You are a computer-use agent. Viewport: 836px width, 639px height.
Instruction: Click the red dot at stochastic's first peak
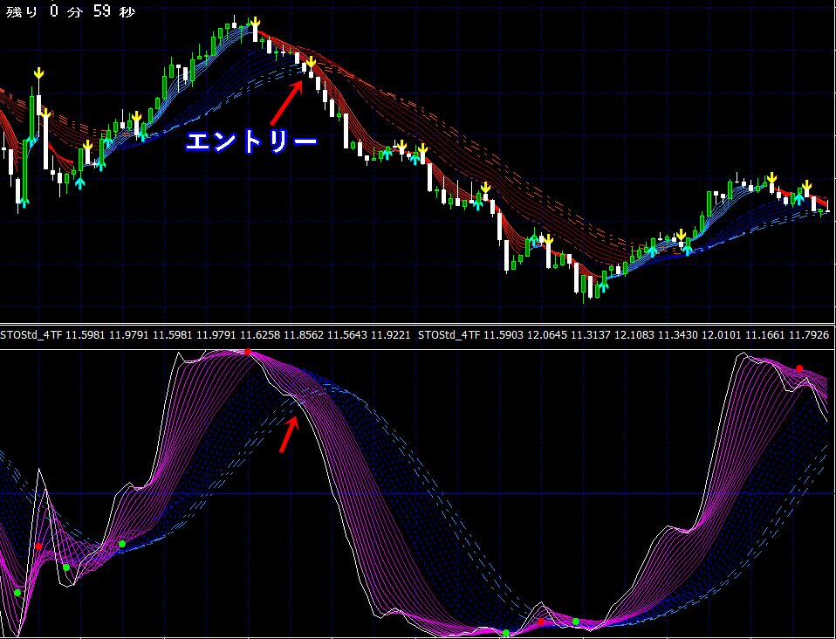248,352
